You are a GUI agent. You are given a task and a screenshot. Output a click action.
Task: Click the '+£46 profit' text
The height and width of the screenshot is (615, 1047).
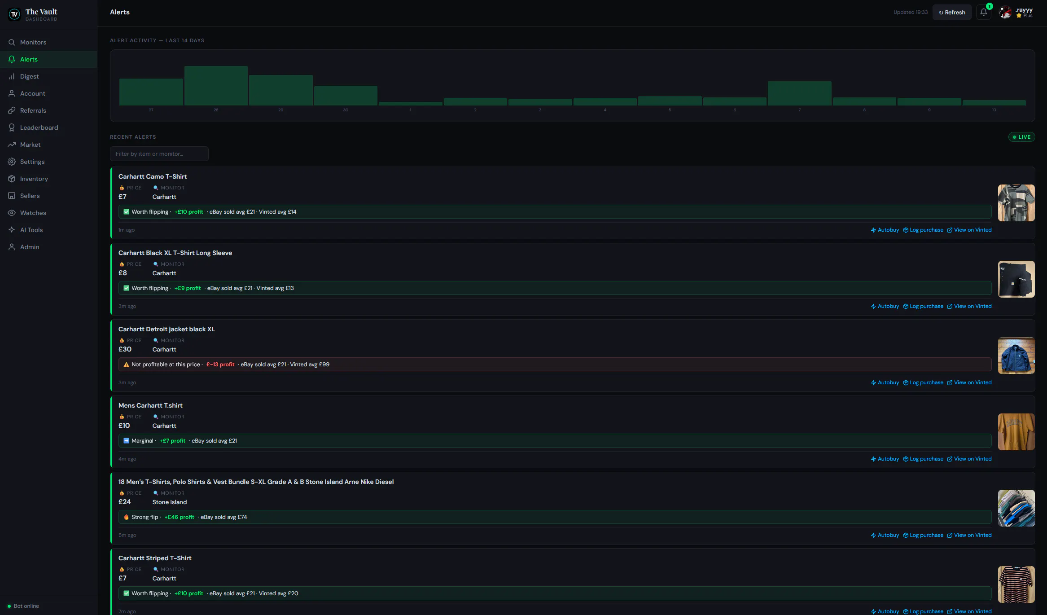179,517
